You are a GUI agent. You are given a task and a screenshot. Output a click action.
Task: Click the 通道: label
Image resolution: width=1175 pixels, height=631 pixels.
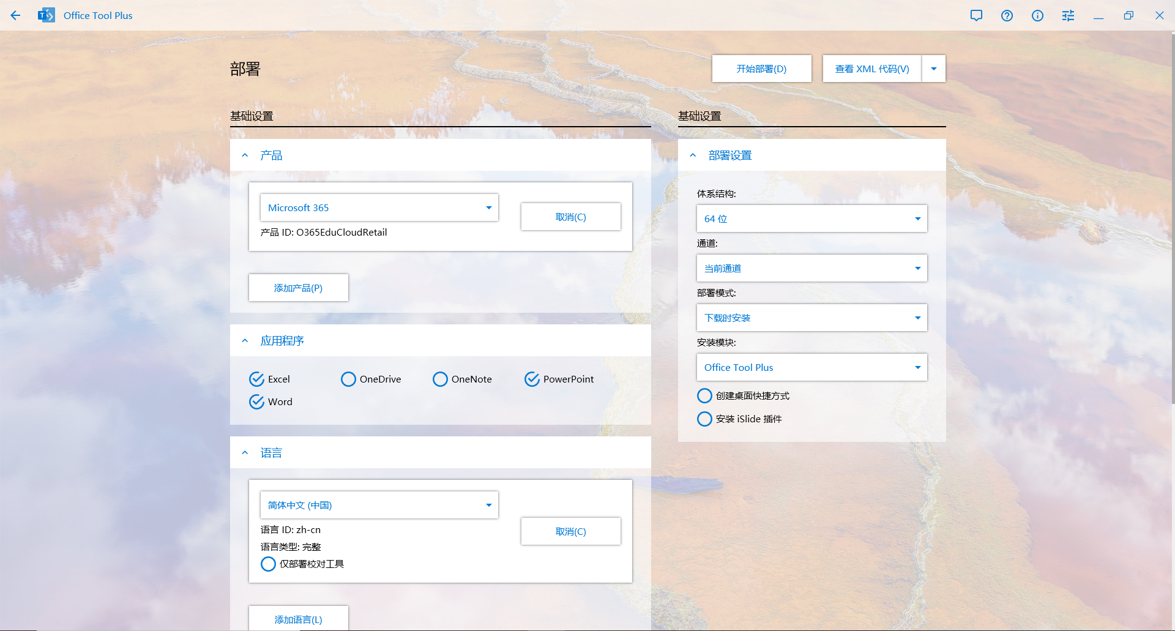pos(707,244)
